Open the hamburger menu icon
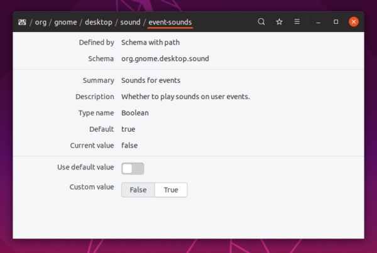Viewport: 377px width, 253px height. click(x=297, y=22)
